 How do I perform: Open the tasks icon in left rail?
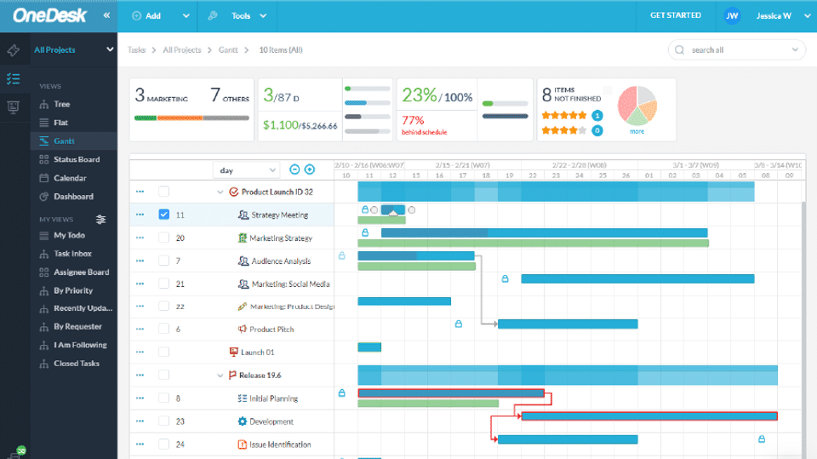[x=13, y=79]
